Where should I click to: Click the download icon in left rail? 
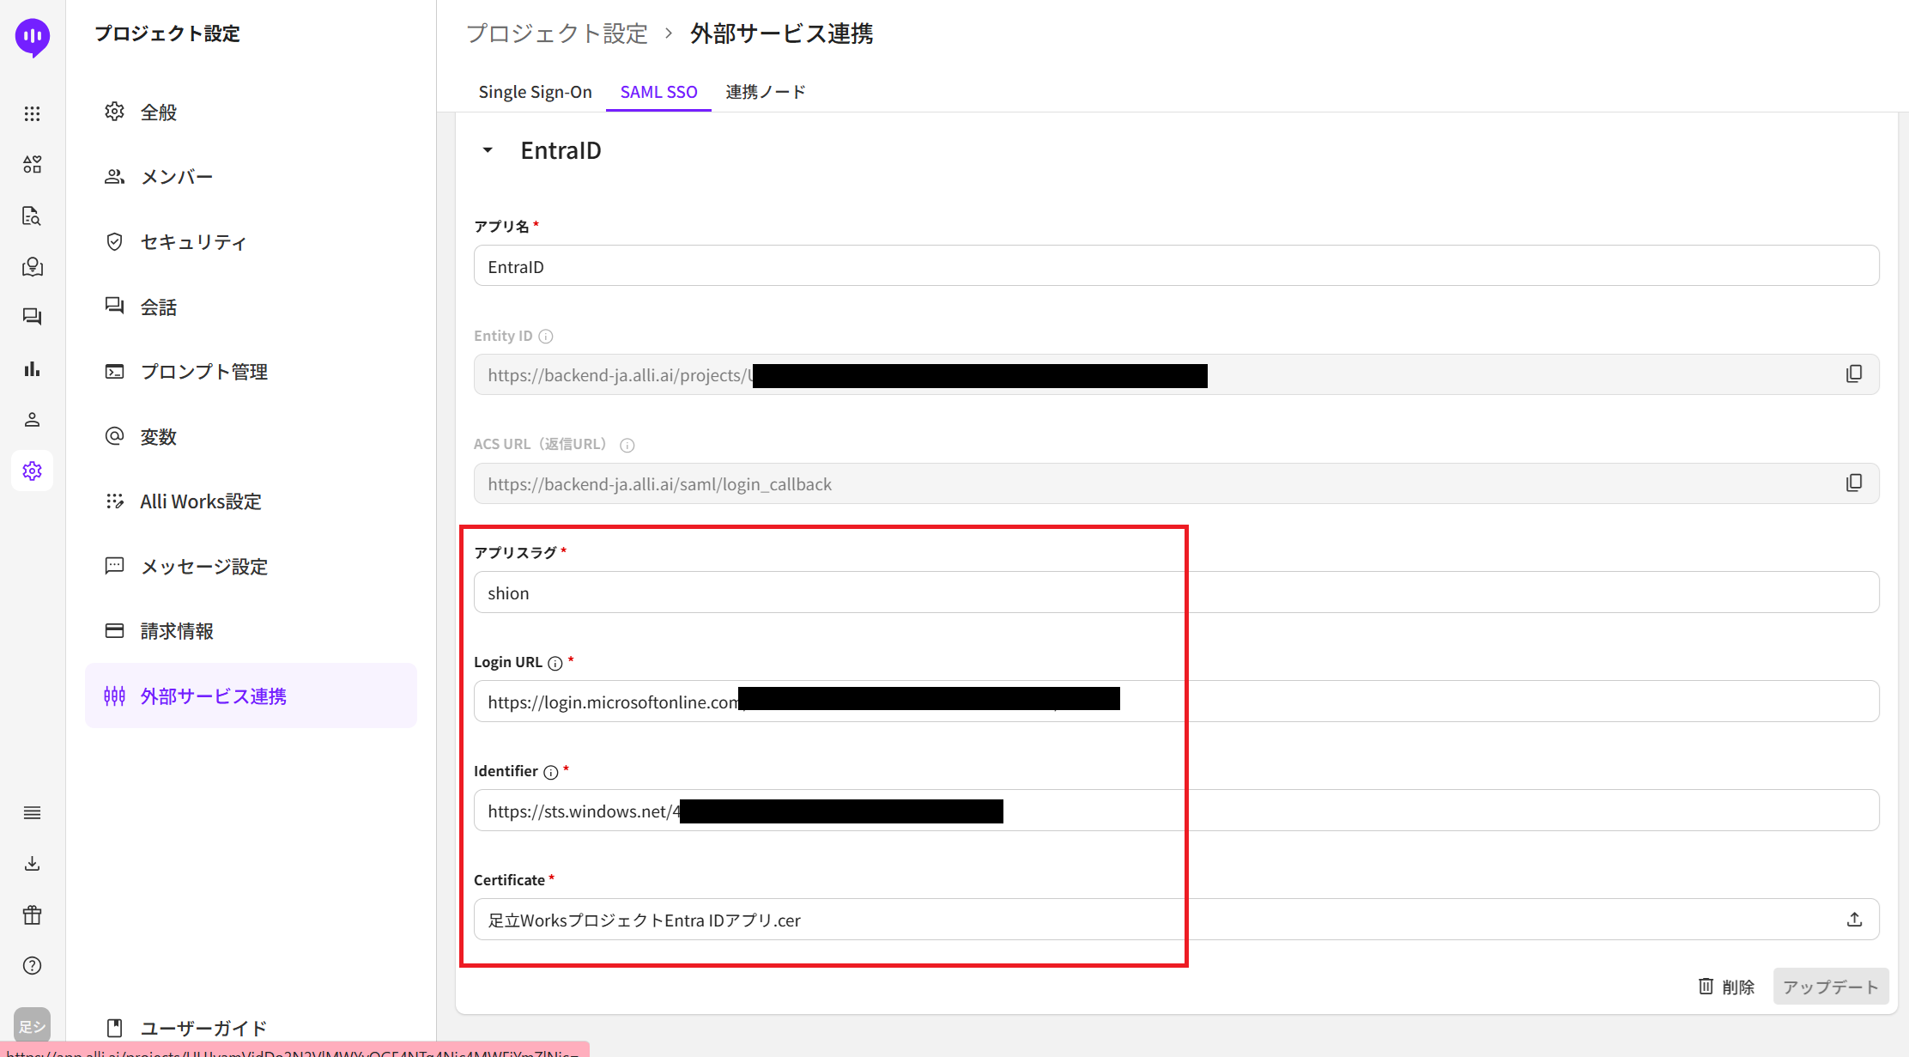click(x=32, y=864)
